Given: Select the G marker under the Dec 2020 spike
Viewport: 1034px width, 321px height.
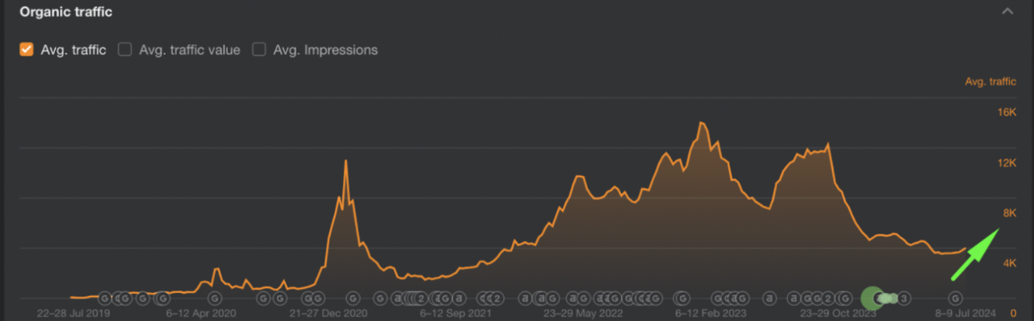Looking at the screenshot, I should [x=352, y=298].
